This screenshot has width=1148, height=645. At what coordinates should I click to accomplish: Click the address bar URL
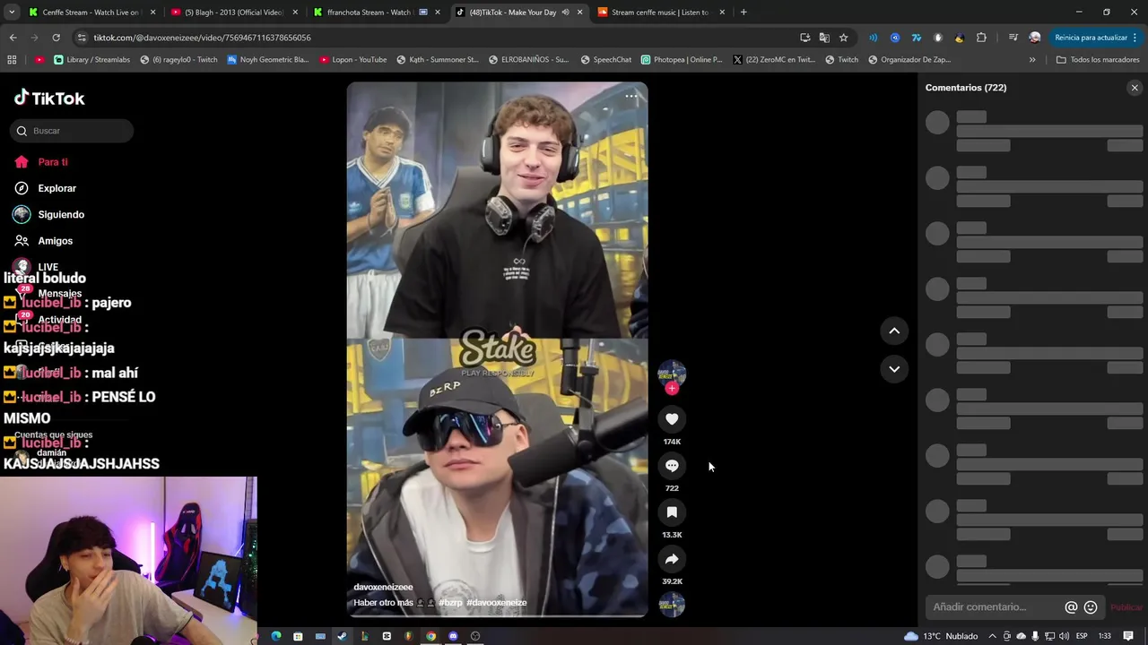pos(202,38)
